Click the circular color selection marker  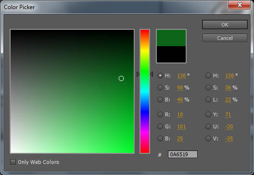(x=121, y=78)
